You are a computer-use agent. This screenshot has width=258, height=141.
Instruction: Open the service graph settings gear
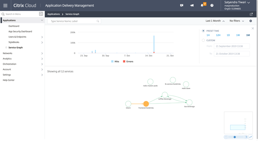point(250,21)
